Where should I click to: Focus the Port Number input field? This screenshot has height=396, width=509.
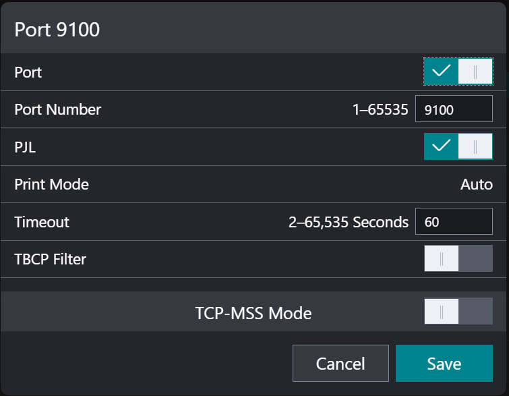tap(454, 109)
